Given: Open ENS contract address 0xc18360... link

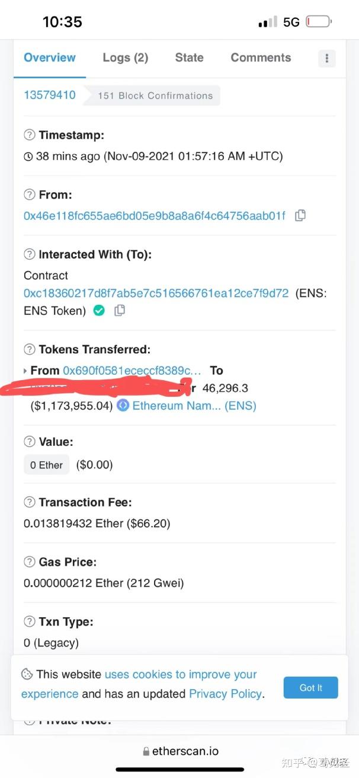Looking at the screenshot, I should click(x=156, y=293).
